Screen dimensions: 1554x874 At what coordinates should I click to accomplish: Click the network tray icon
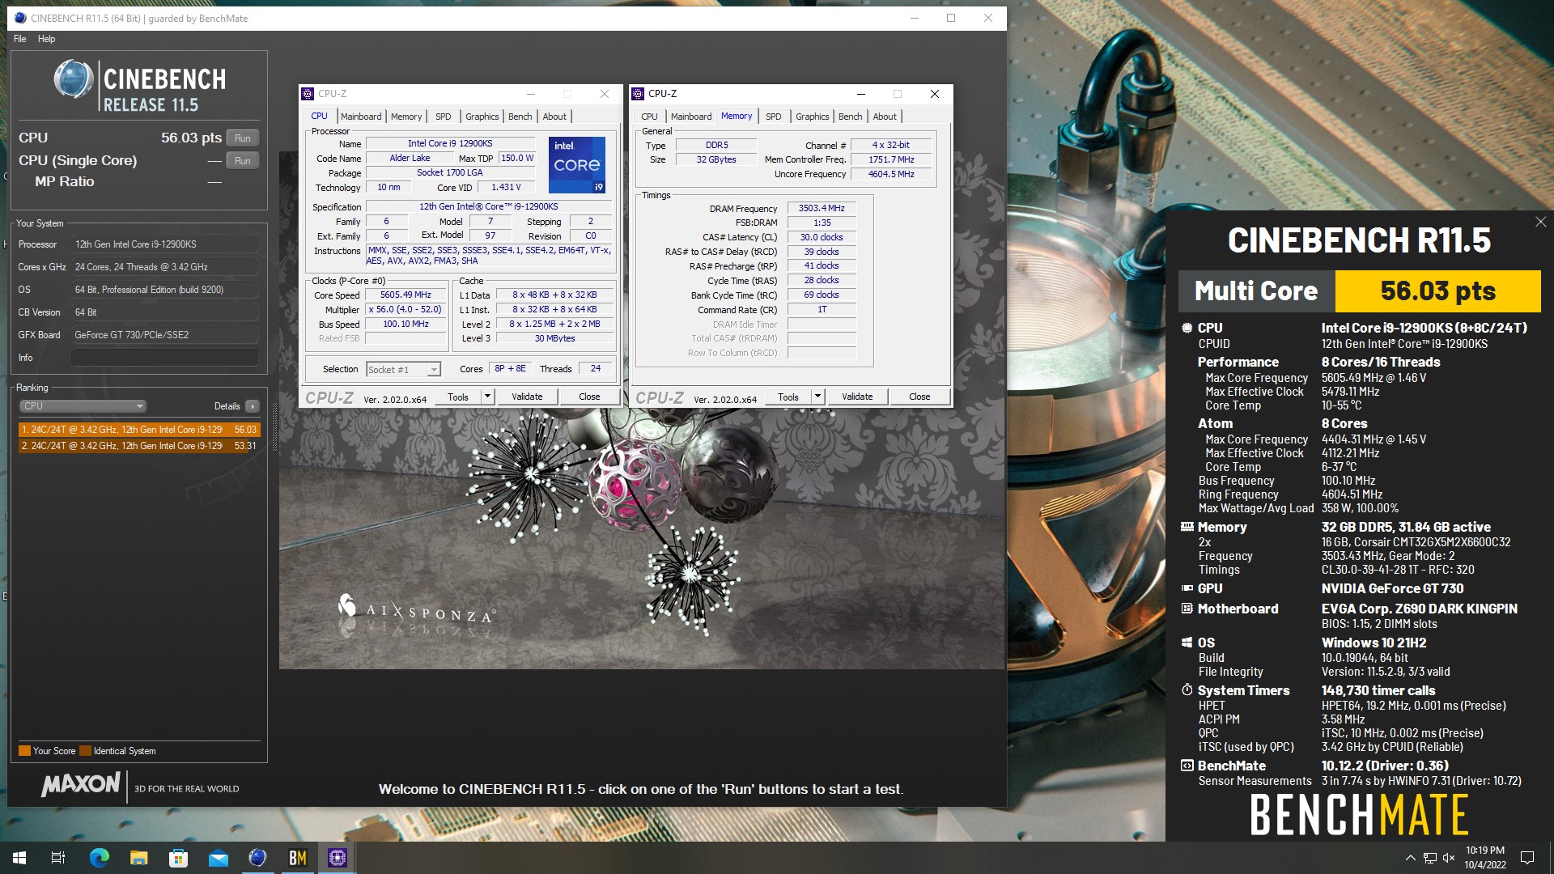1430,858
